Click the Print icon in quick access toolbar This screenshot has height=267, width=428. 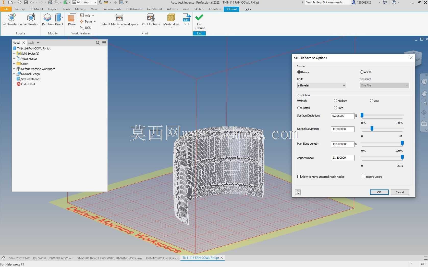point(50,2)
